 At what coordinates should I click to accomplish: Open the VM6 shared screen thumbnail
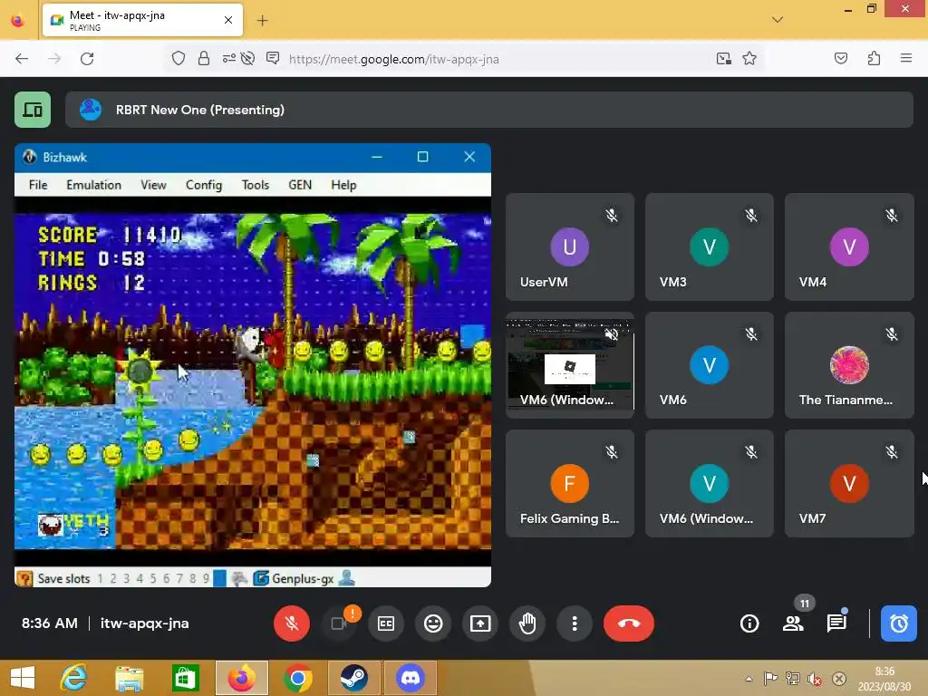pyautogui.click(x=569, y=365)
